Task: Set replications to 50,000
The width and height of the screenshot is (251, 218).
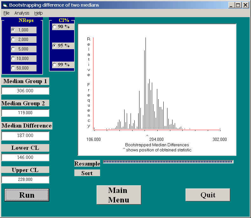Action: [13, 68]
